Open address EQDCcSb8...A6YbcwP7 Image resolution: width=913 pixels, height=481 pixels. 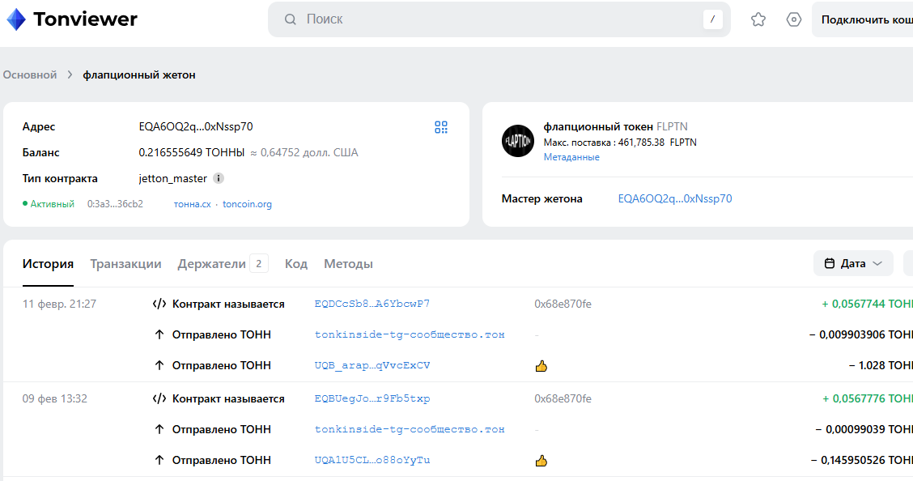(372, 304)
